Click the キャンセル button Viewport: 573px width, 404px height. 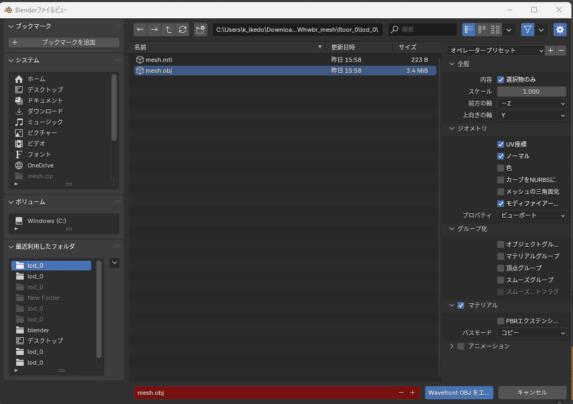point(531,393)
